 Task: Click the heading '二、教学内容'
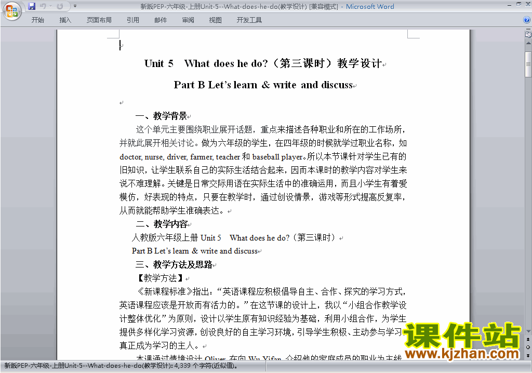click(x=162, y=224)
